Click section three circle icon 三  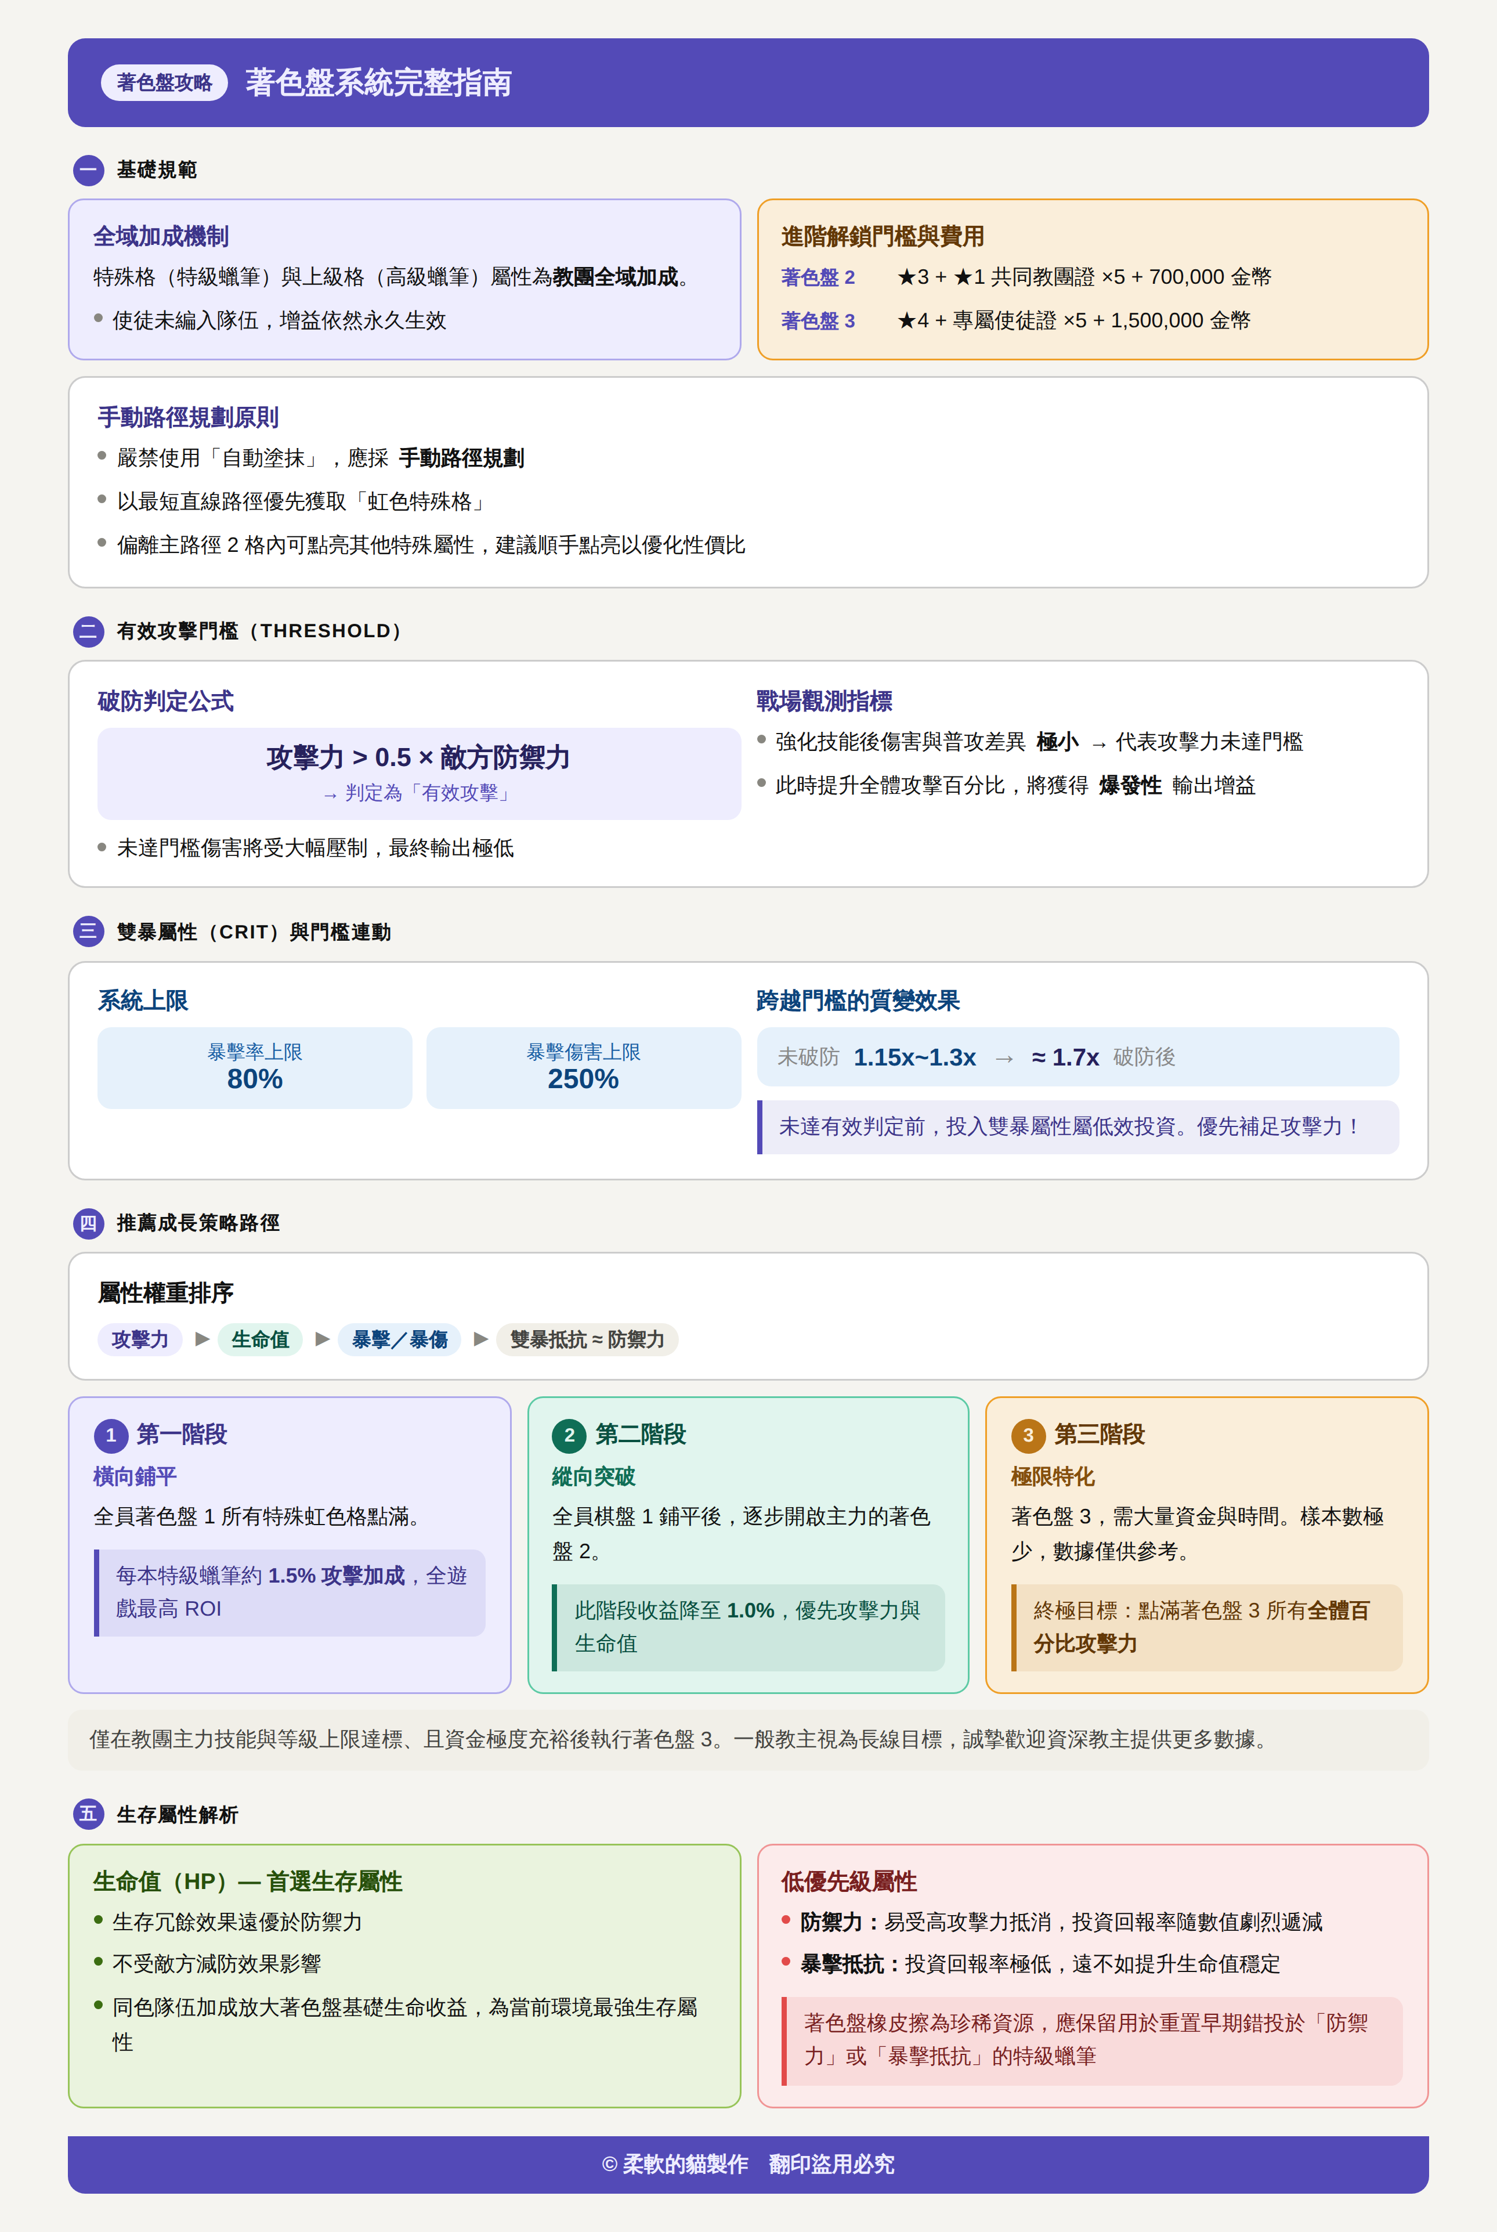click(88, 932)
